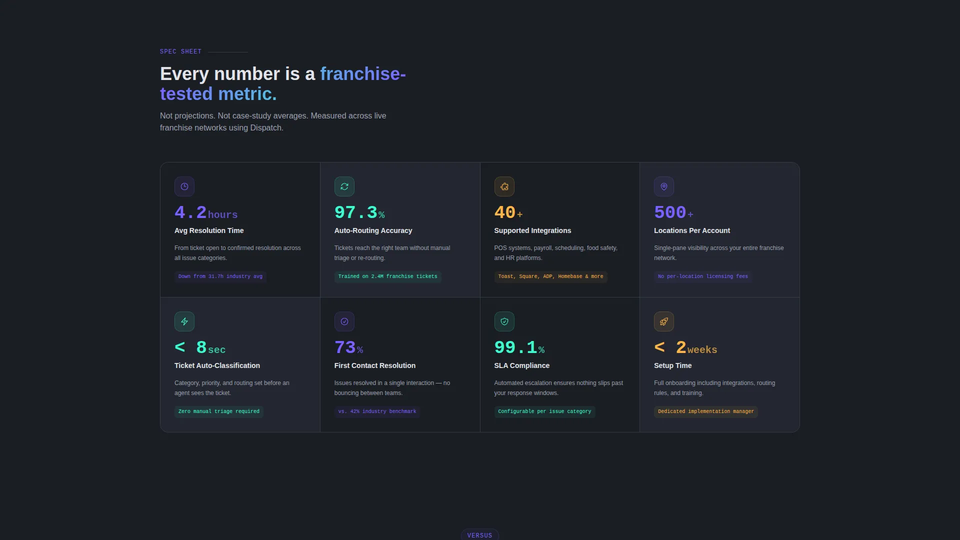Click the SPEC SHEET section label
960x540 pixels.
180,51
